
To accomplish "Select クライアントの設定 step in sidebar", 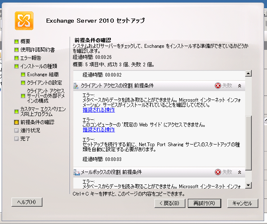I will 44,83.
